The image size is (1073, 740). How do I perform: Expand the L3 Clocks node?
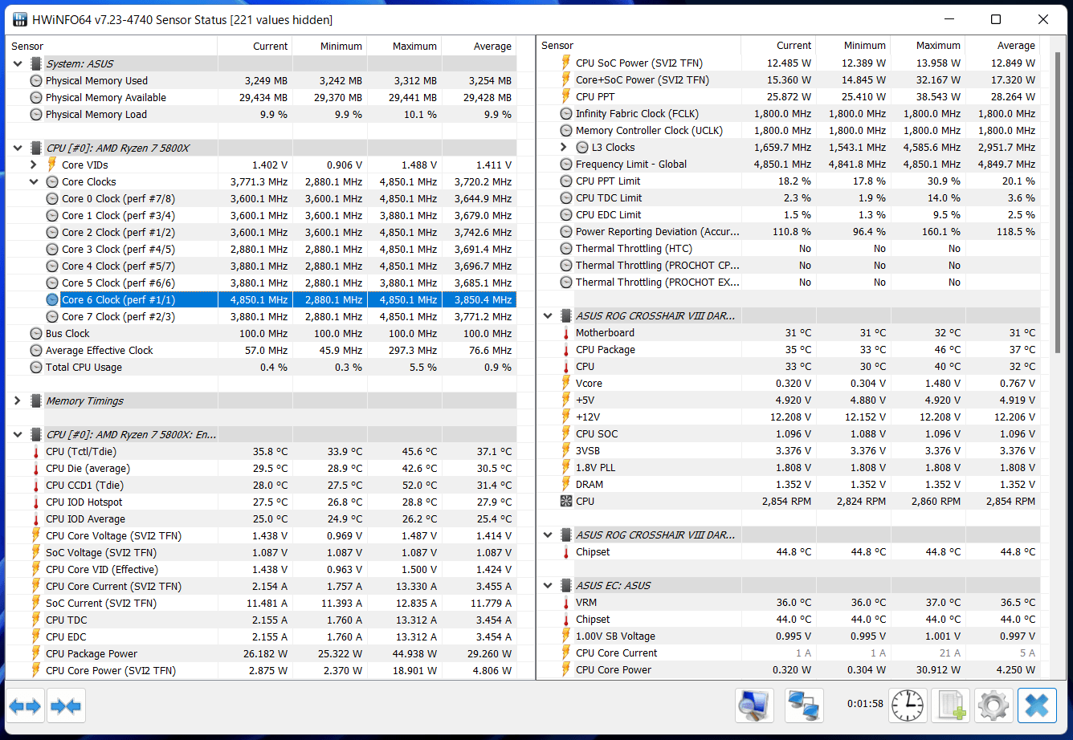564,147
